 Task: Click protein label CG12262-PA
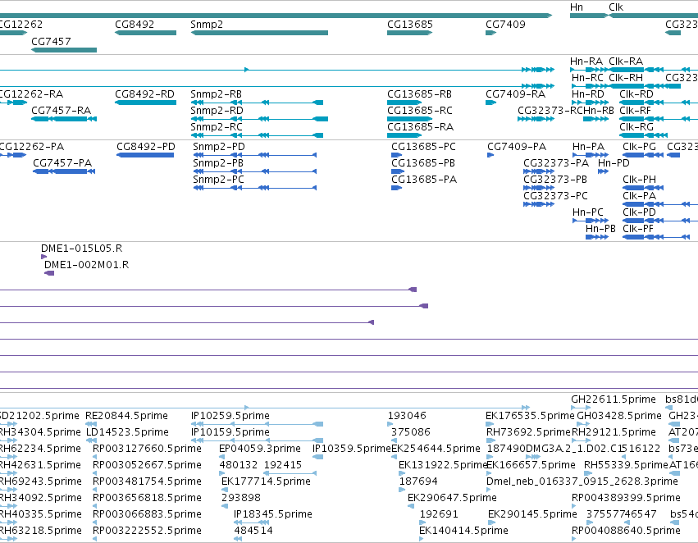[x=31, y=147]
